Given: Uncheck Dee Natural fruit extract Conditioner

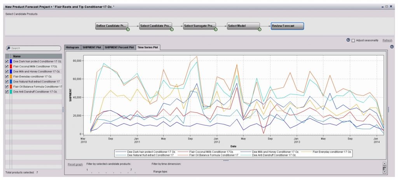Looking at the screenshot, I should 7,82.
